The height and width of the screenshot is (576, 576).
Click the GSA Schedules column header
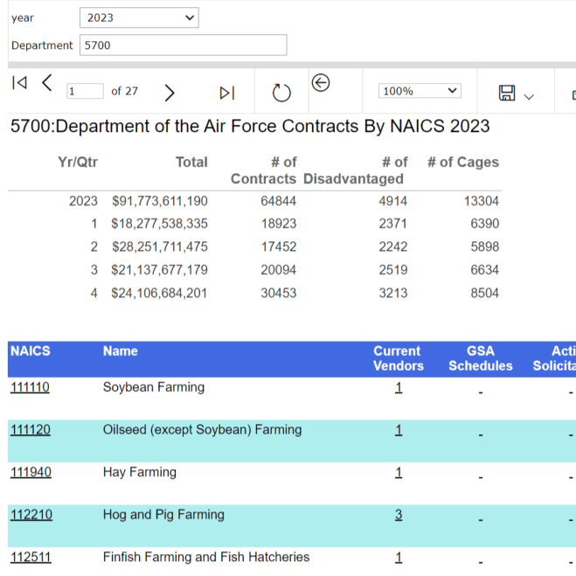(x=481, y=358)
